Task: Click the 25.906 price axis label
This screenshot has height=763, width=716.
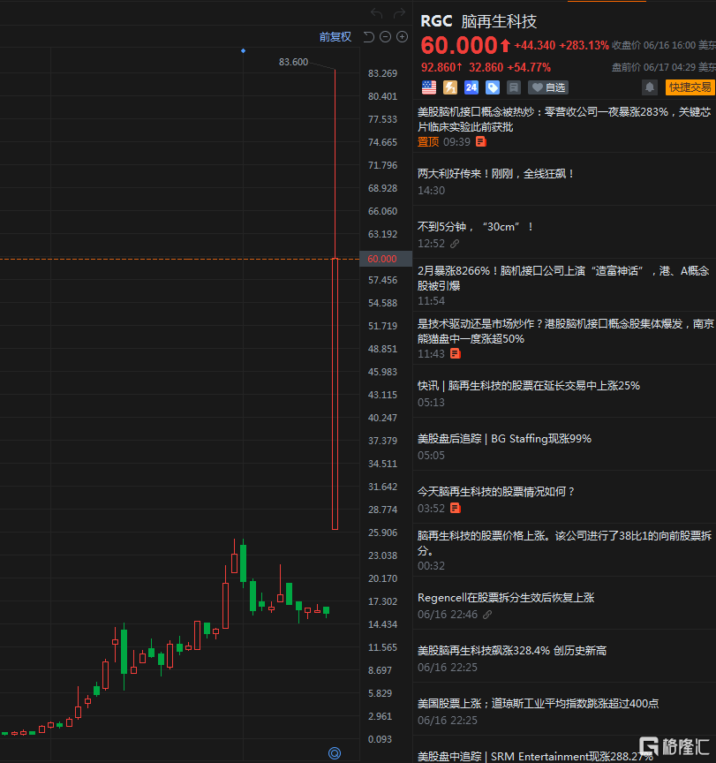Action: [383, 533]
